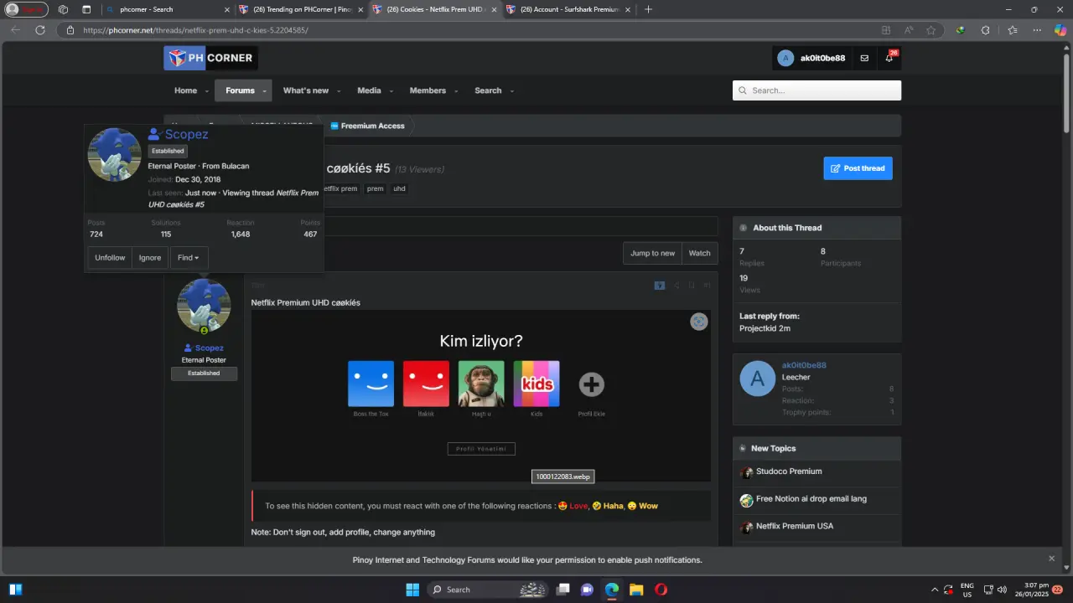Expand the Search menu dropdown arrow
Viewport: 1073px width, 603px height.
(x=511, y=91)
